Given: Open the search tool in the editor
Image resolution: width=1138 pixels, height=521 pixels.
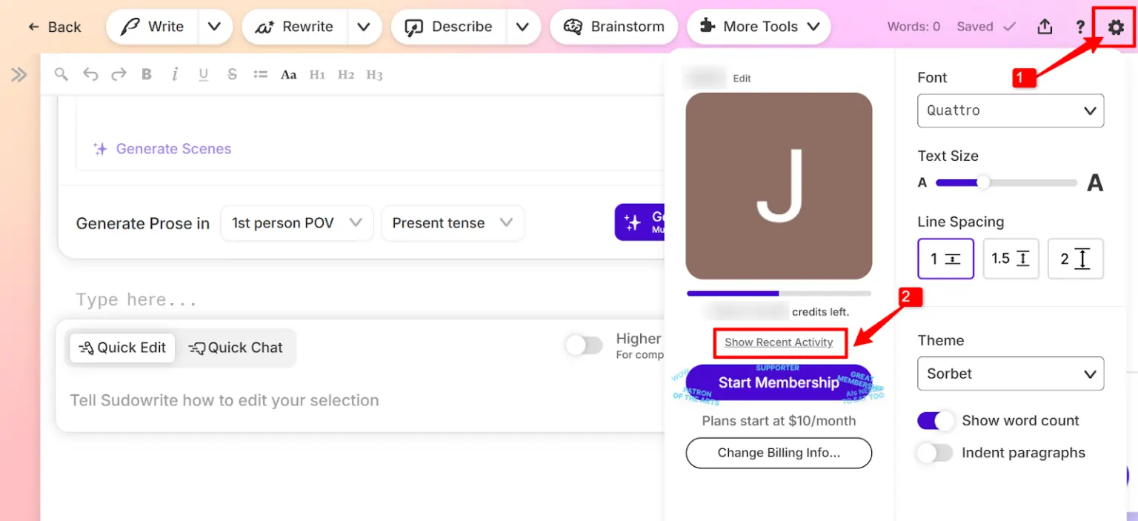Looking at the screenshot, I should click(x=61, y=73).
